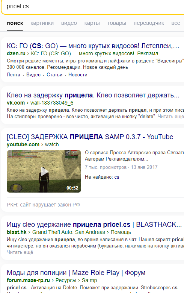Click the 00:52 video duration badge
This screenshot has width=184, height=293.
[72, 188]
